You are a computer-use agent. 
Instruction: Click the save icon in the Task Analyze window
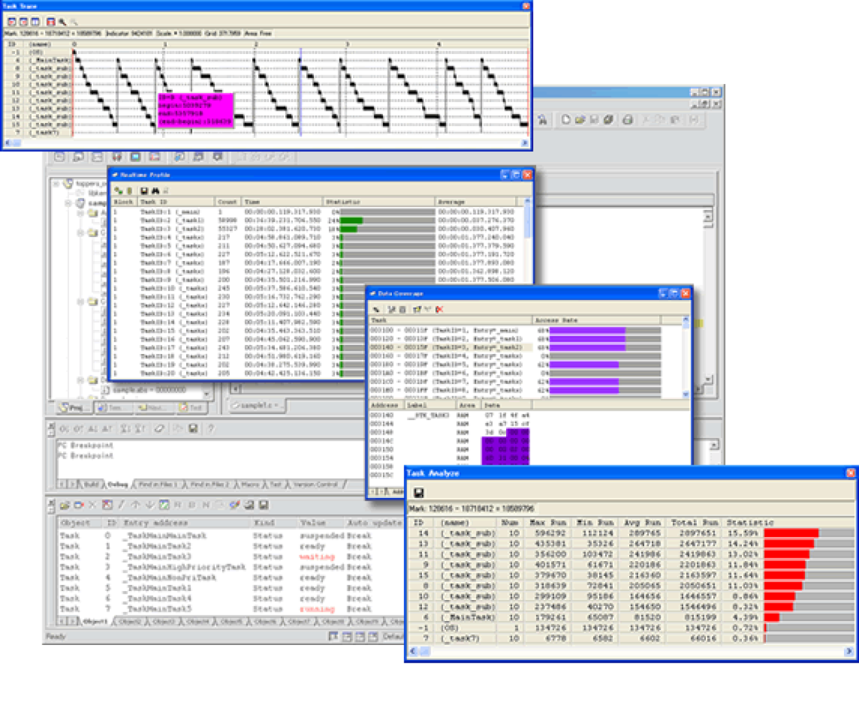(419, 491)
